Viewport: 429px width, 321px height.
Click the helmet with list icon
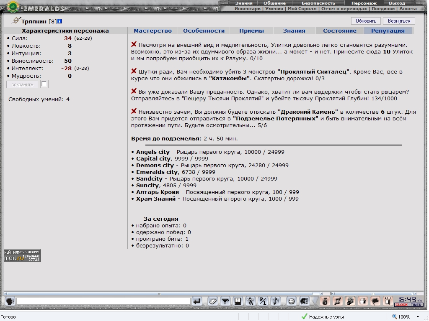click(x=304, y=301)
